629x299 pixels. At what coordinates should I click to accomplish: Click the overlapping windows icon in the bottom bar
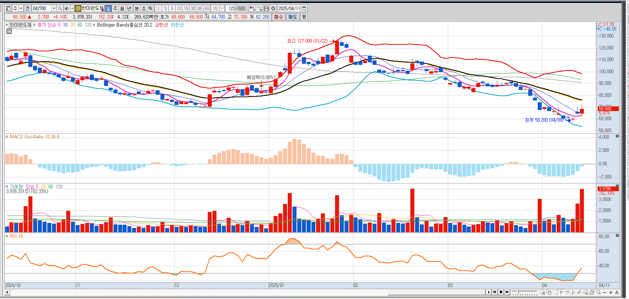click(x=549, y=292)
